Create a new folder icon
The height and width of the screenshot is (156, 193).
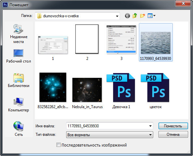pyautogui.click(x=142, y=16)
